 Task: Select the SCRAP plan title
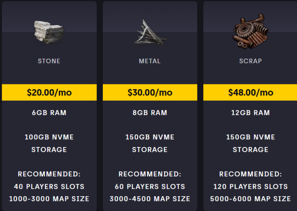250,61
